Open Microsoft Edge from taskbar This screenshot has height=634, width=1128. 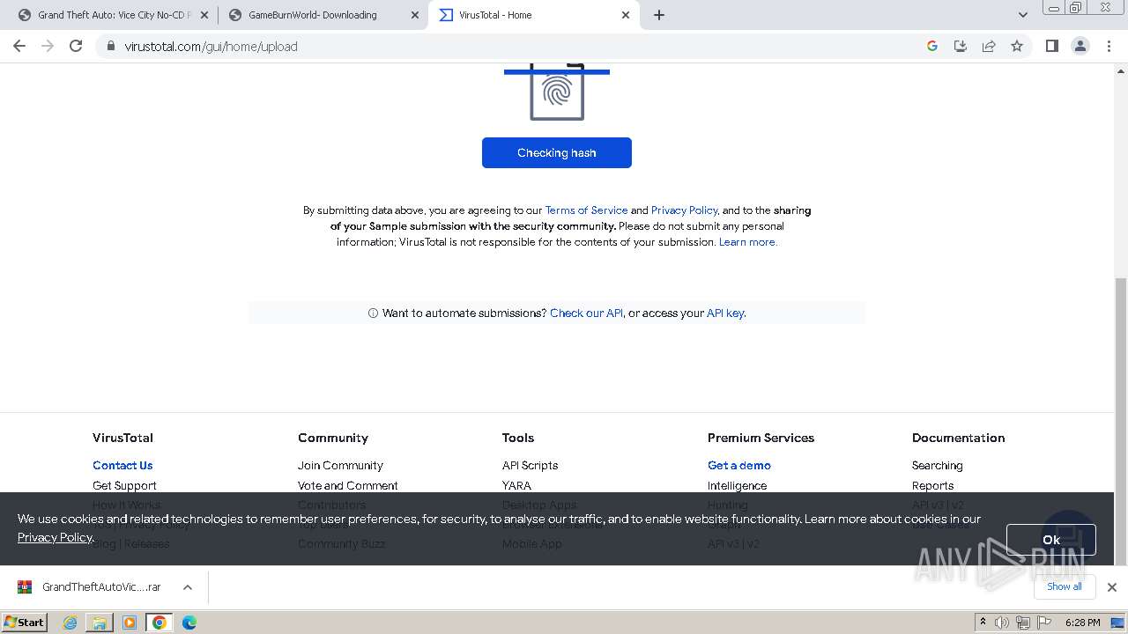click(189, 623)
